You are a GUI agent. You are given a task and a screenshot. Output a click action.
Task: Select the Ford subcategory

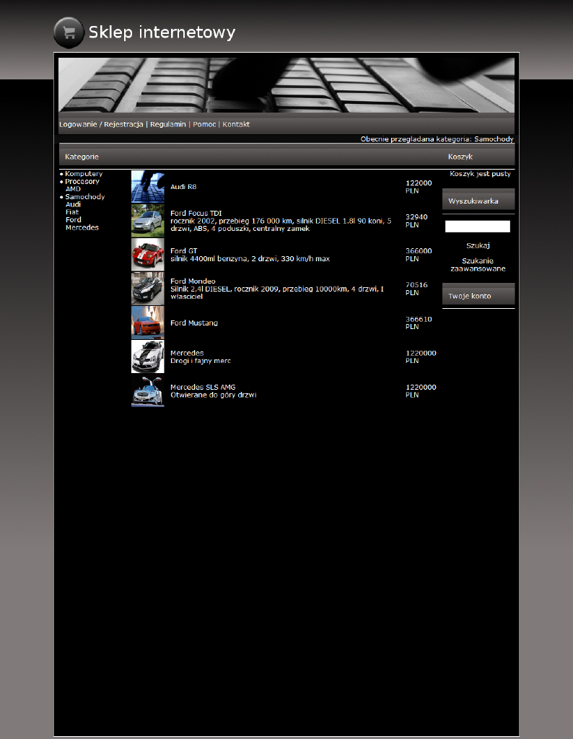74,220
